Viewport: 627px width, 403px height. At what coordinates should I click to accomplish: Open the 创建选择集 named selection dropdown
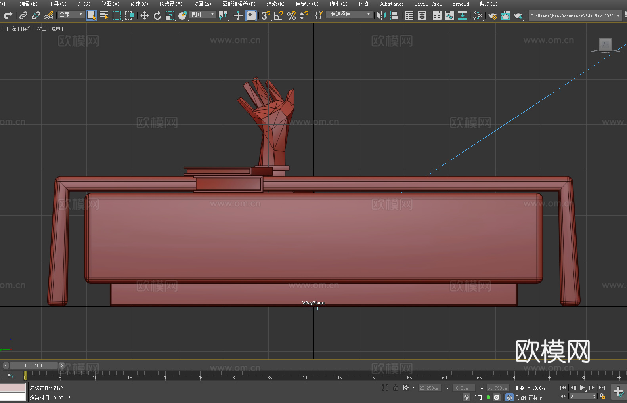click(349, 14)
